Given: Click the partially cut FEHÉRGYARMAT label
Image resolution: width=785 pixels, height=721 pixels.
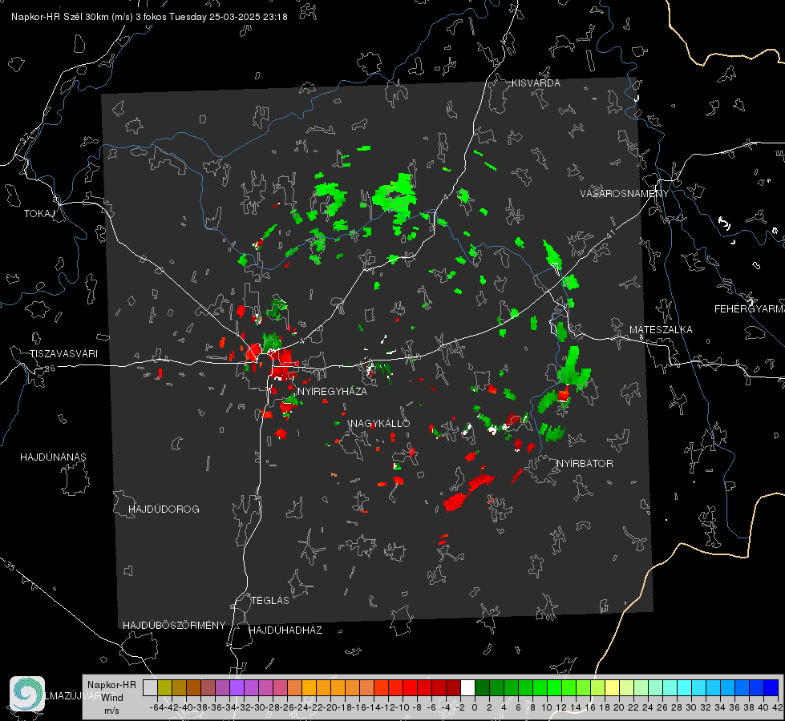Looking at the screenshot, I should point(749,309).
